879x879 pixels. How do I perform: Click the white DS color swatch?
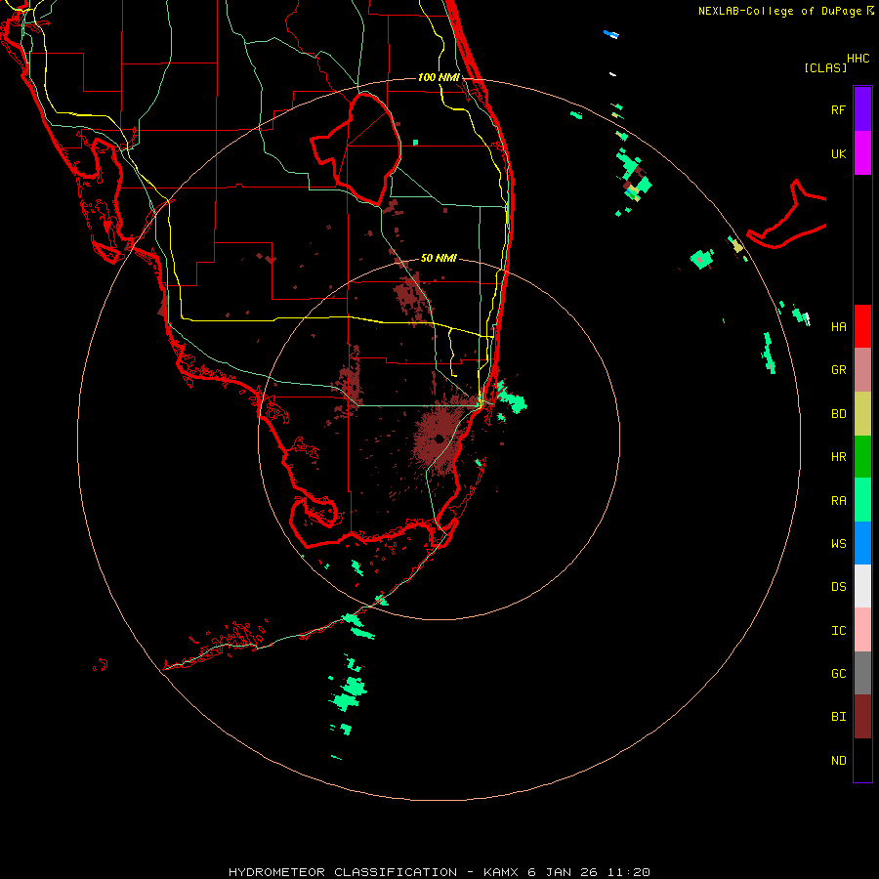pos(862,586)
